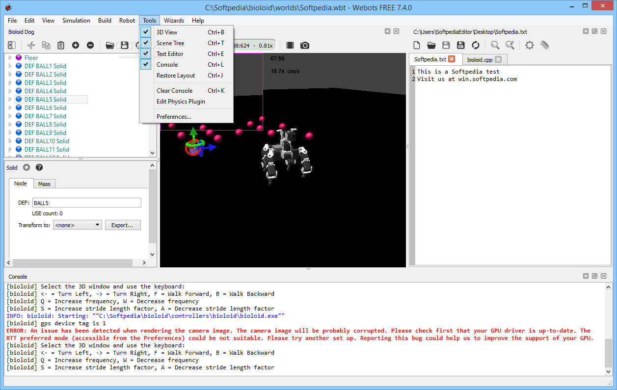617x390 pixels.
Task: Open the Simulation menu
Action: pos(76,21)
